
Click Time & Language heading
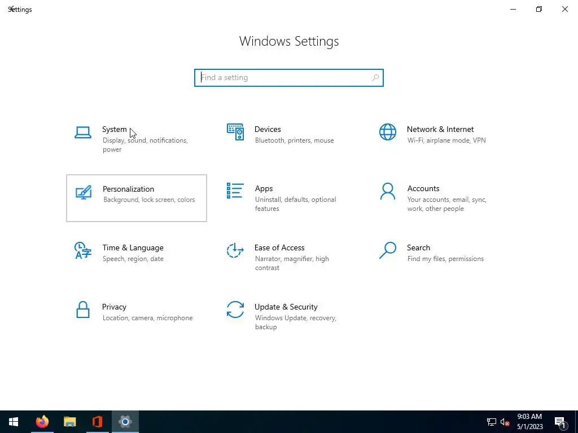tap(133, 248)
